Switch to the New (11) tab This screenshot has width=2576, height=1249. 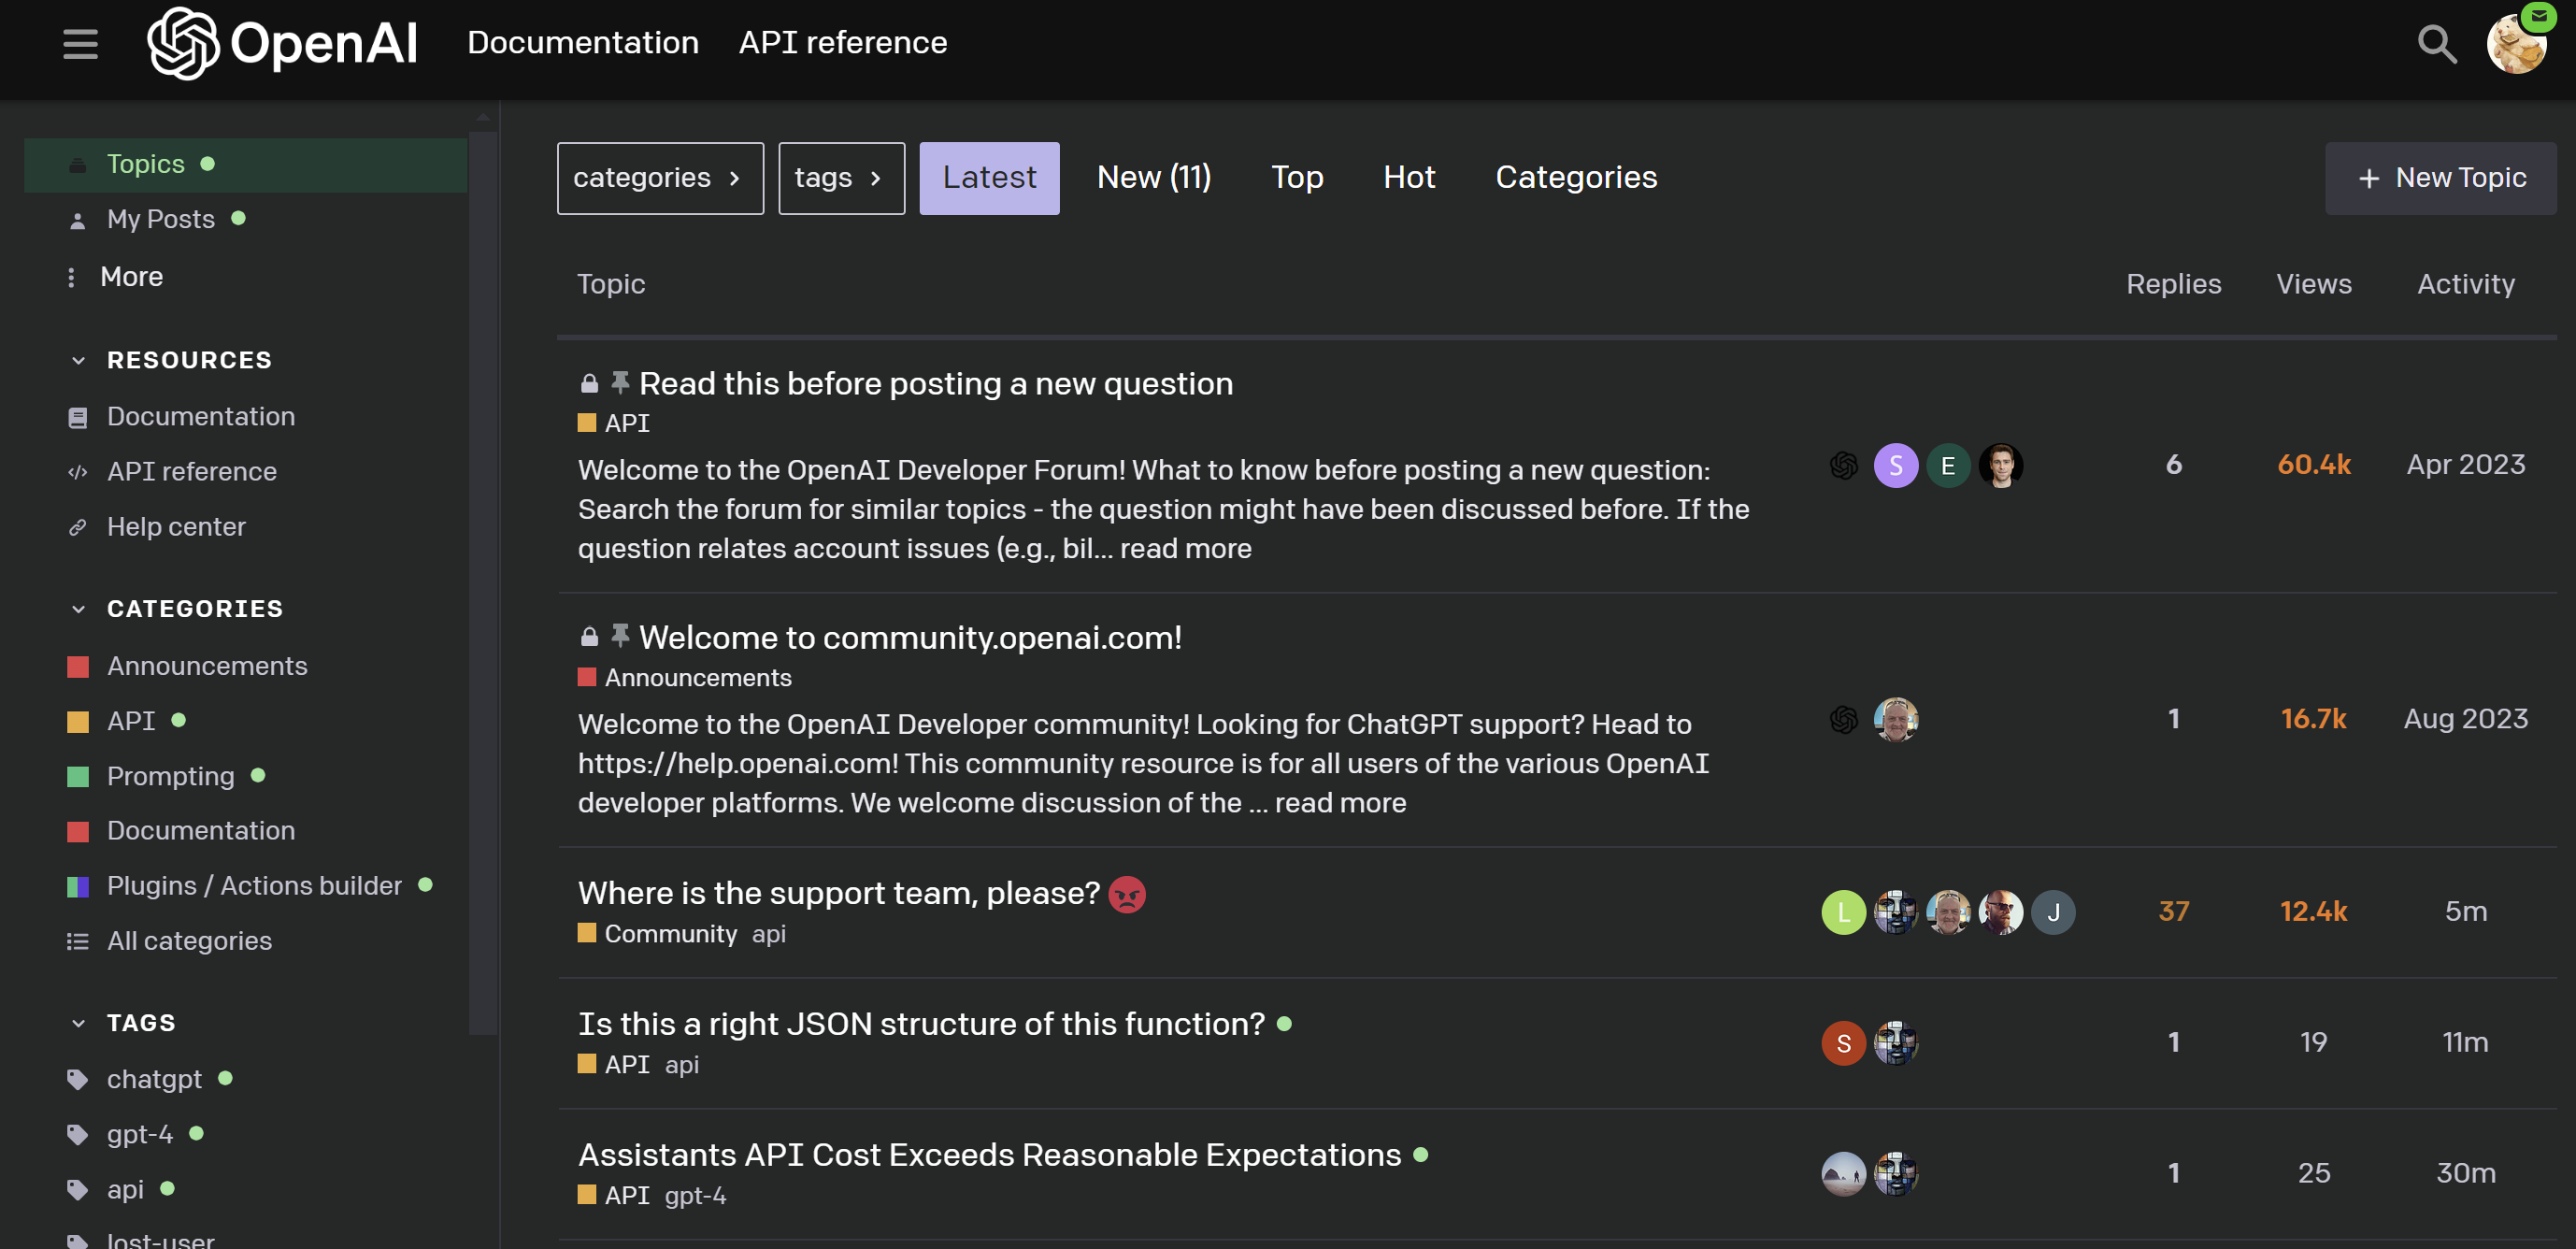click(1153, 178)
